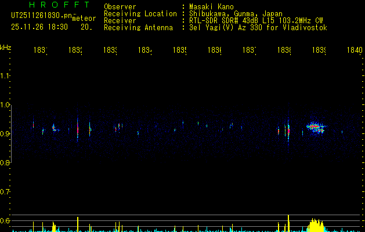Click the RTL-SDR receiver description line

(x=256, y=20)
